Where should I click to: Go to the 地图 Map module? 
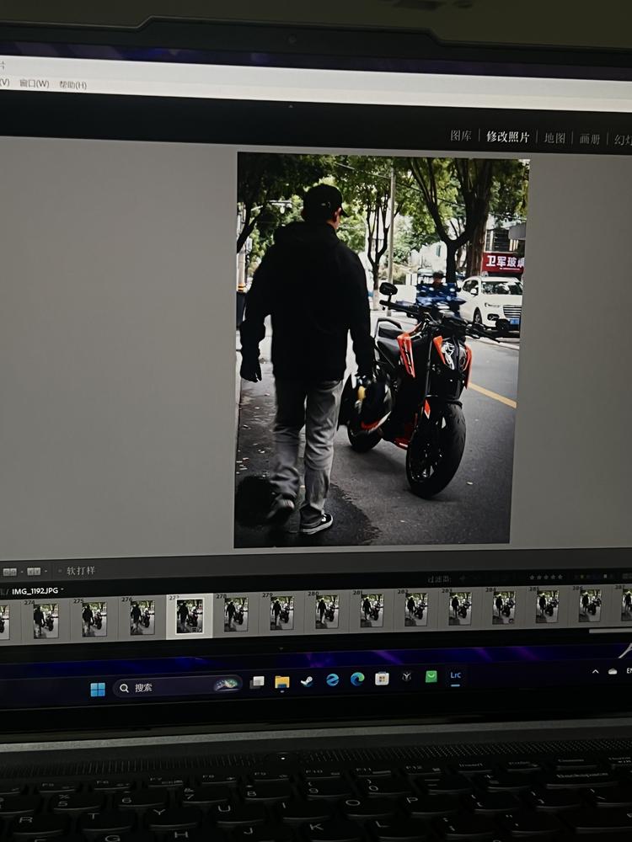pyautogui.click(x=554, y=138)
